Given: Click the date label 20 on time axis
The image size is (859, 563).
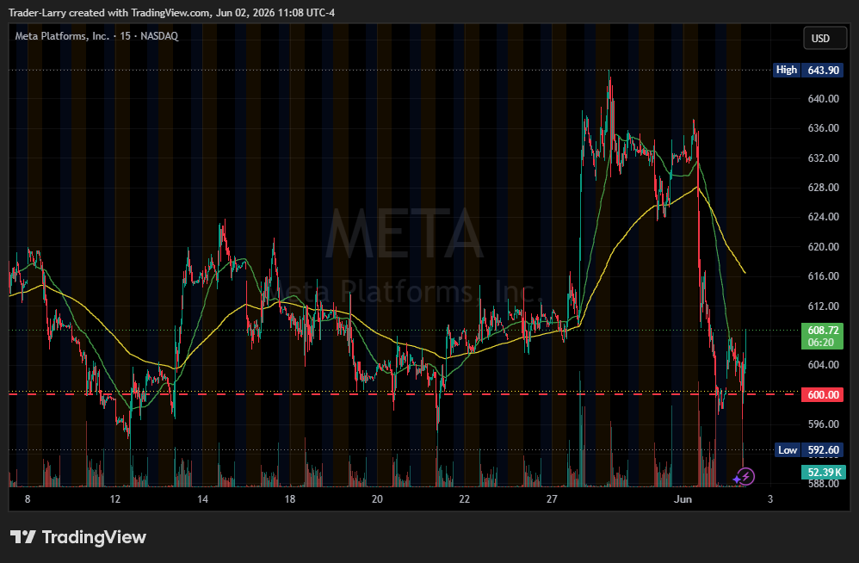Looking at the screenshot, I should pyautogui.click(x=377, y=499).
